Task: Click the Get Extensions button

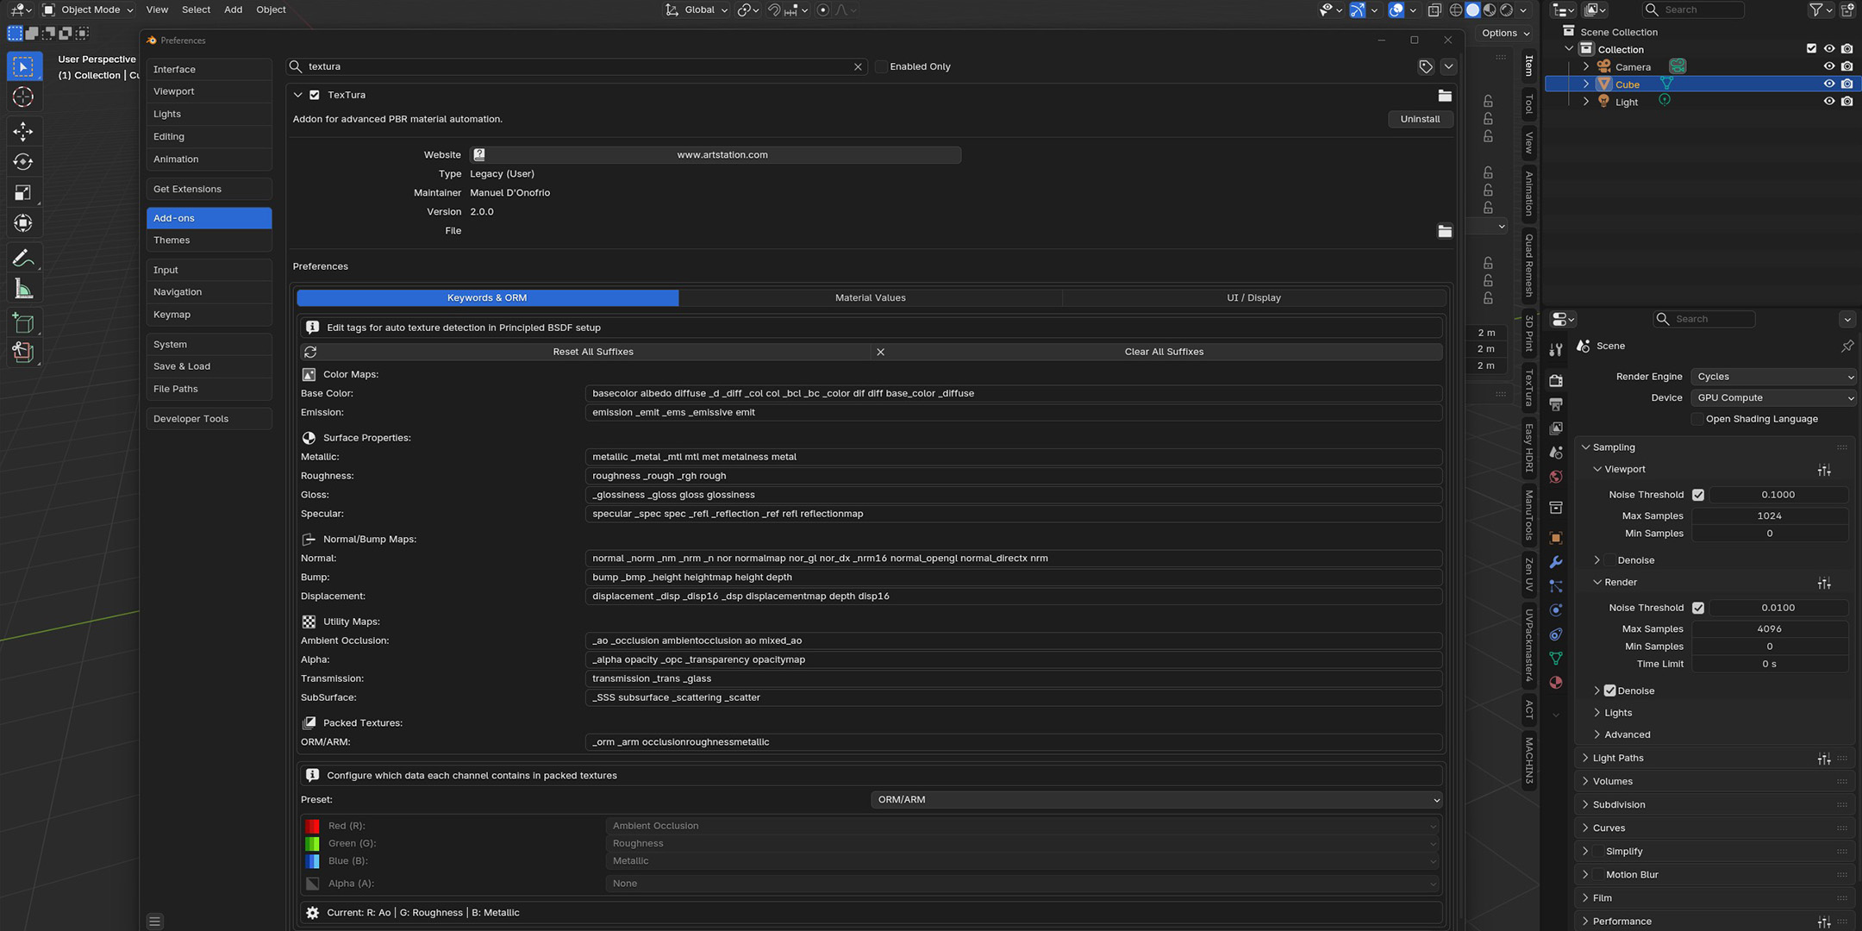Action: coord(209,189)
